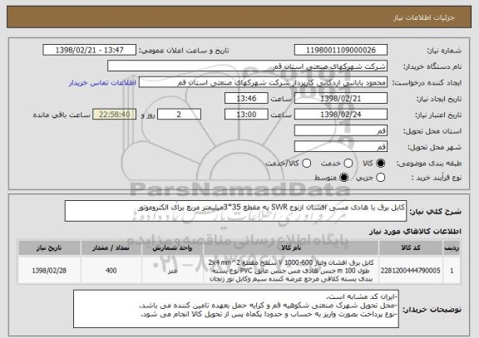Image resolution: width=479 pixels, height=338 pixels.
Task: Click the remaining days field showing 2
Action: click(x=179, y=115)
